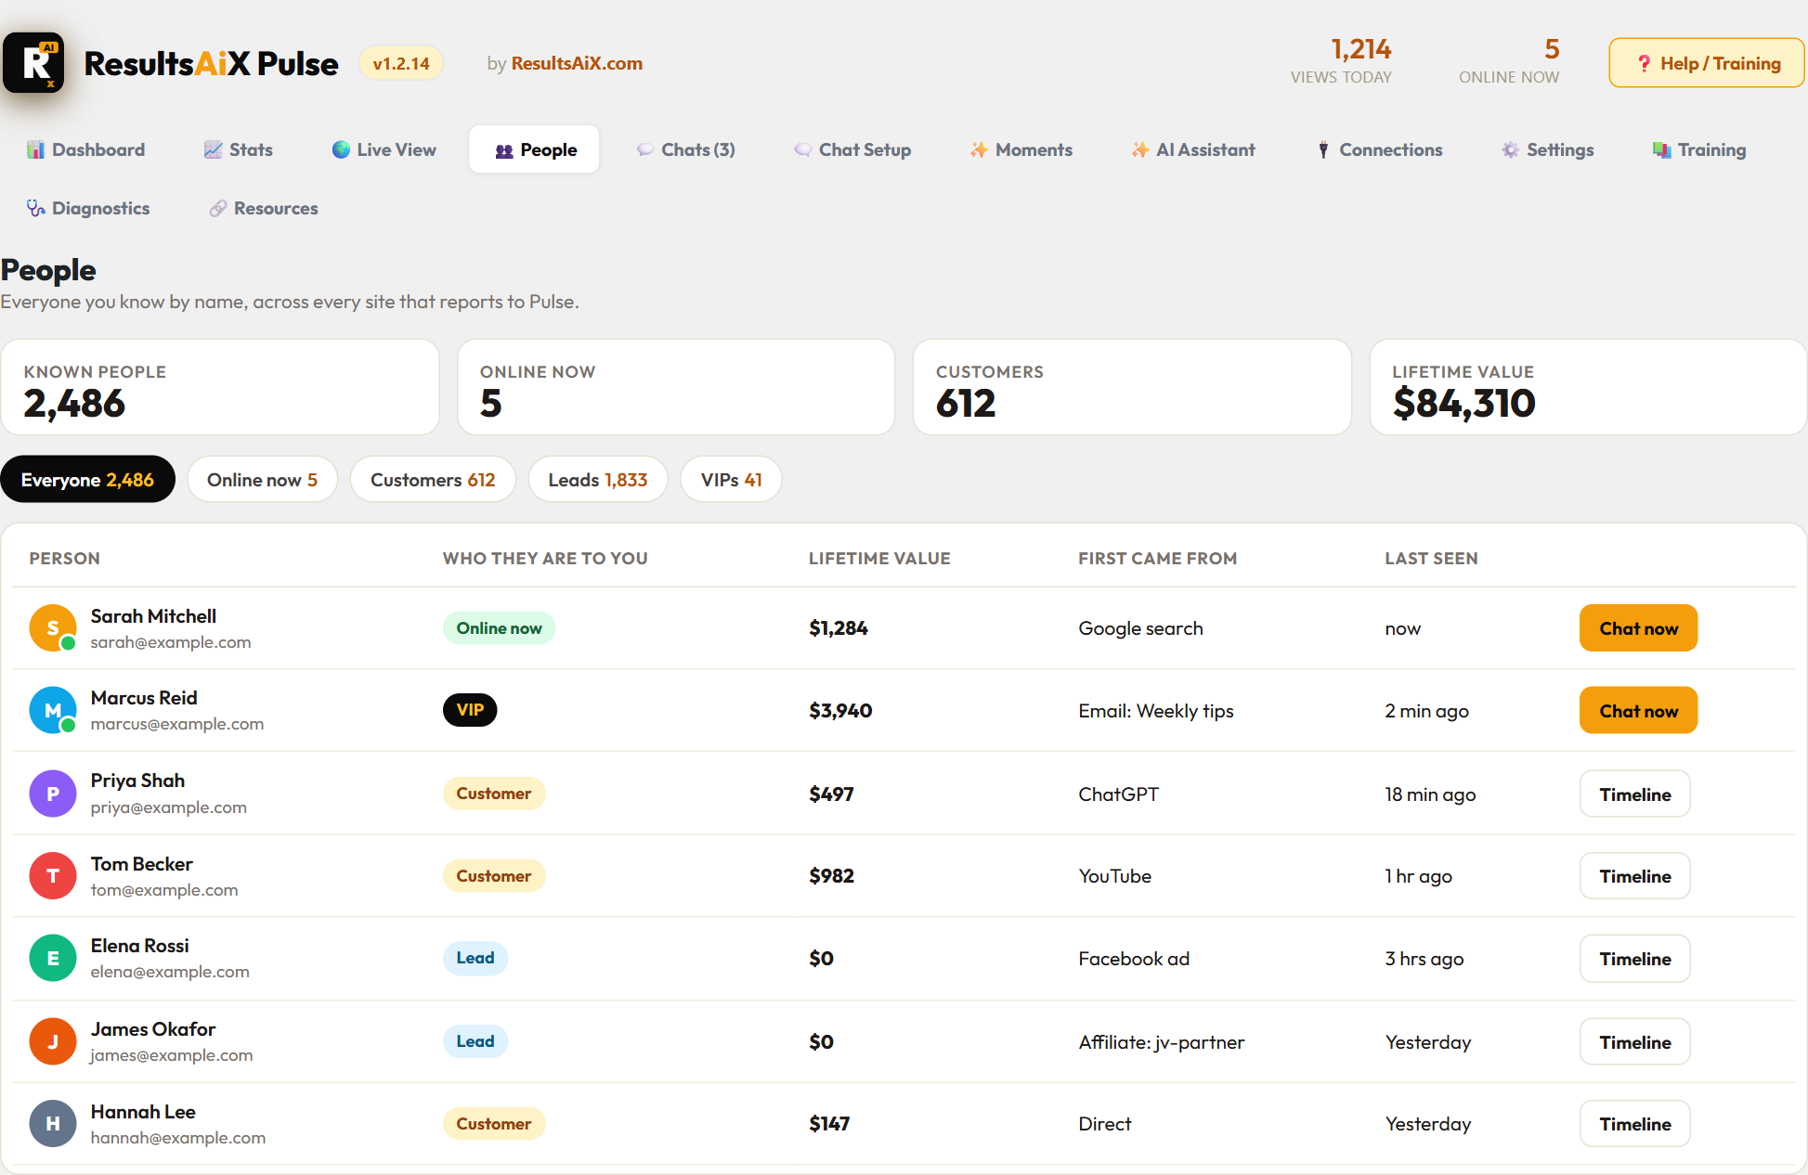1808x1175 pixels.
Task: Click the Dashboard bar-chart icon
Action: 35,150
